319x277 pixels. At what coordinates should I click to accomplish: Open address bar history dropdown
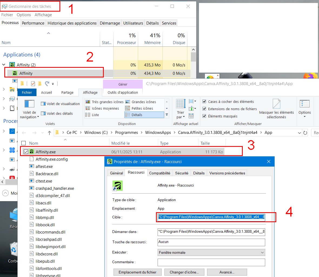point(299,133)
